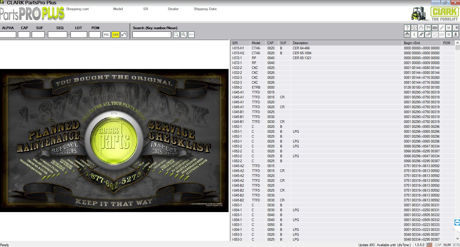Click the advanced search magnifier icon
Screen dimensions: 460x247
point(184,35)
